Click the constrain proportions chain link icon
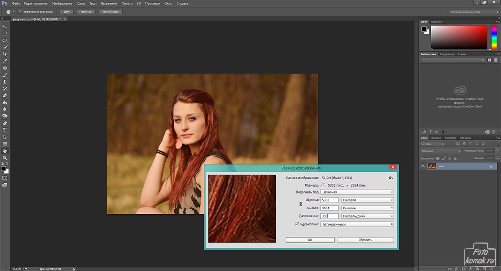 300,204
